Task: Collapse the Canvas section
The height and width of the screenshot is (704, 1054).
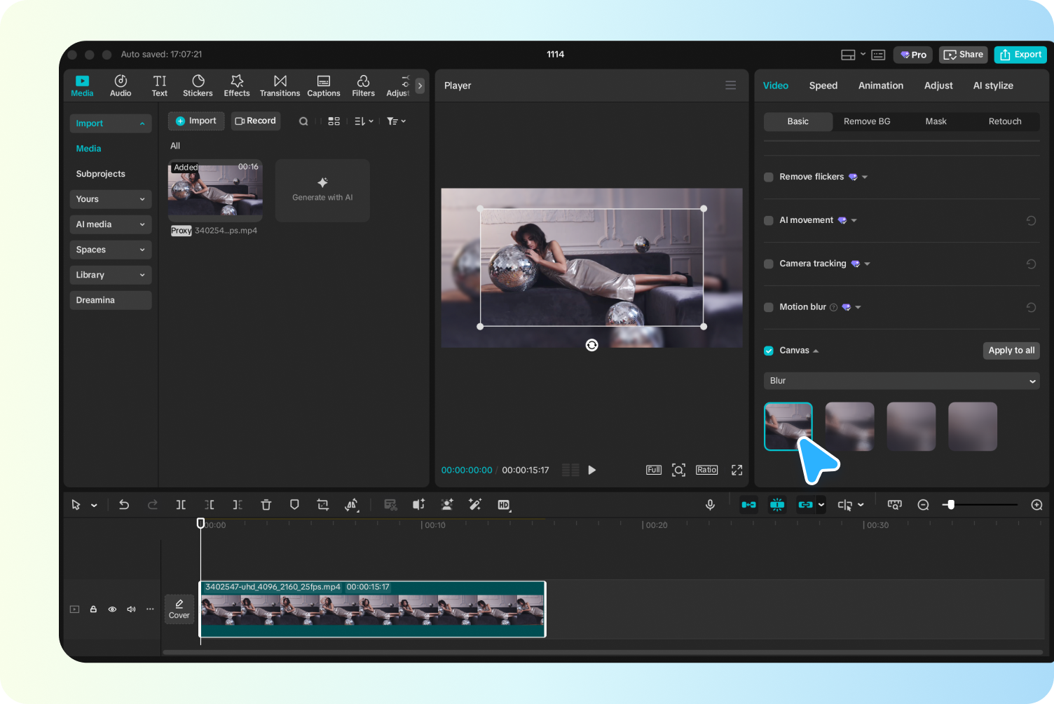Action: point(816,350)
